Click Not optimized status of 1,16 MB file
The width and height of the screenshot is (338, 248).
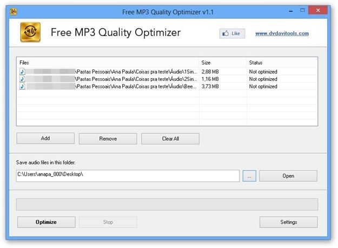tap(263, 79)
